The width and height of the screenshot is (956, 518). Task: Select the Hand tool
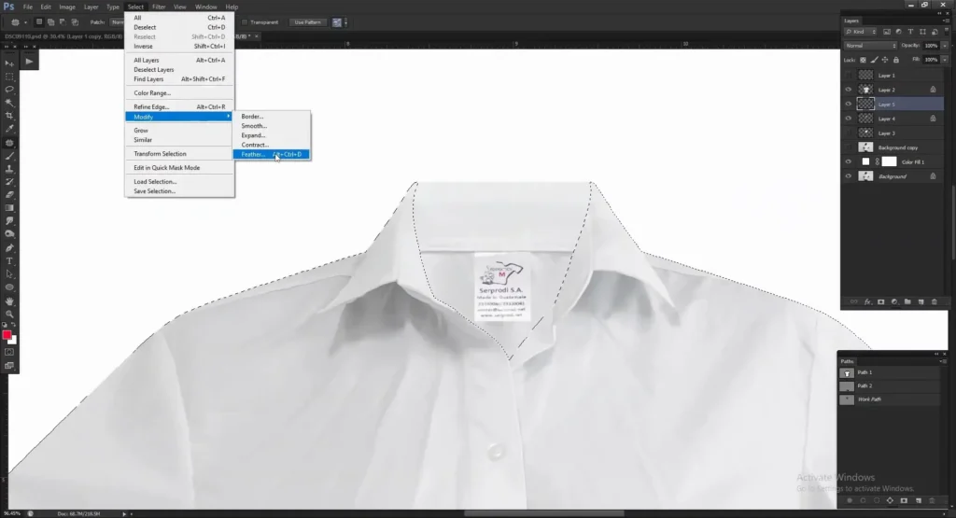pos(9,301)
